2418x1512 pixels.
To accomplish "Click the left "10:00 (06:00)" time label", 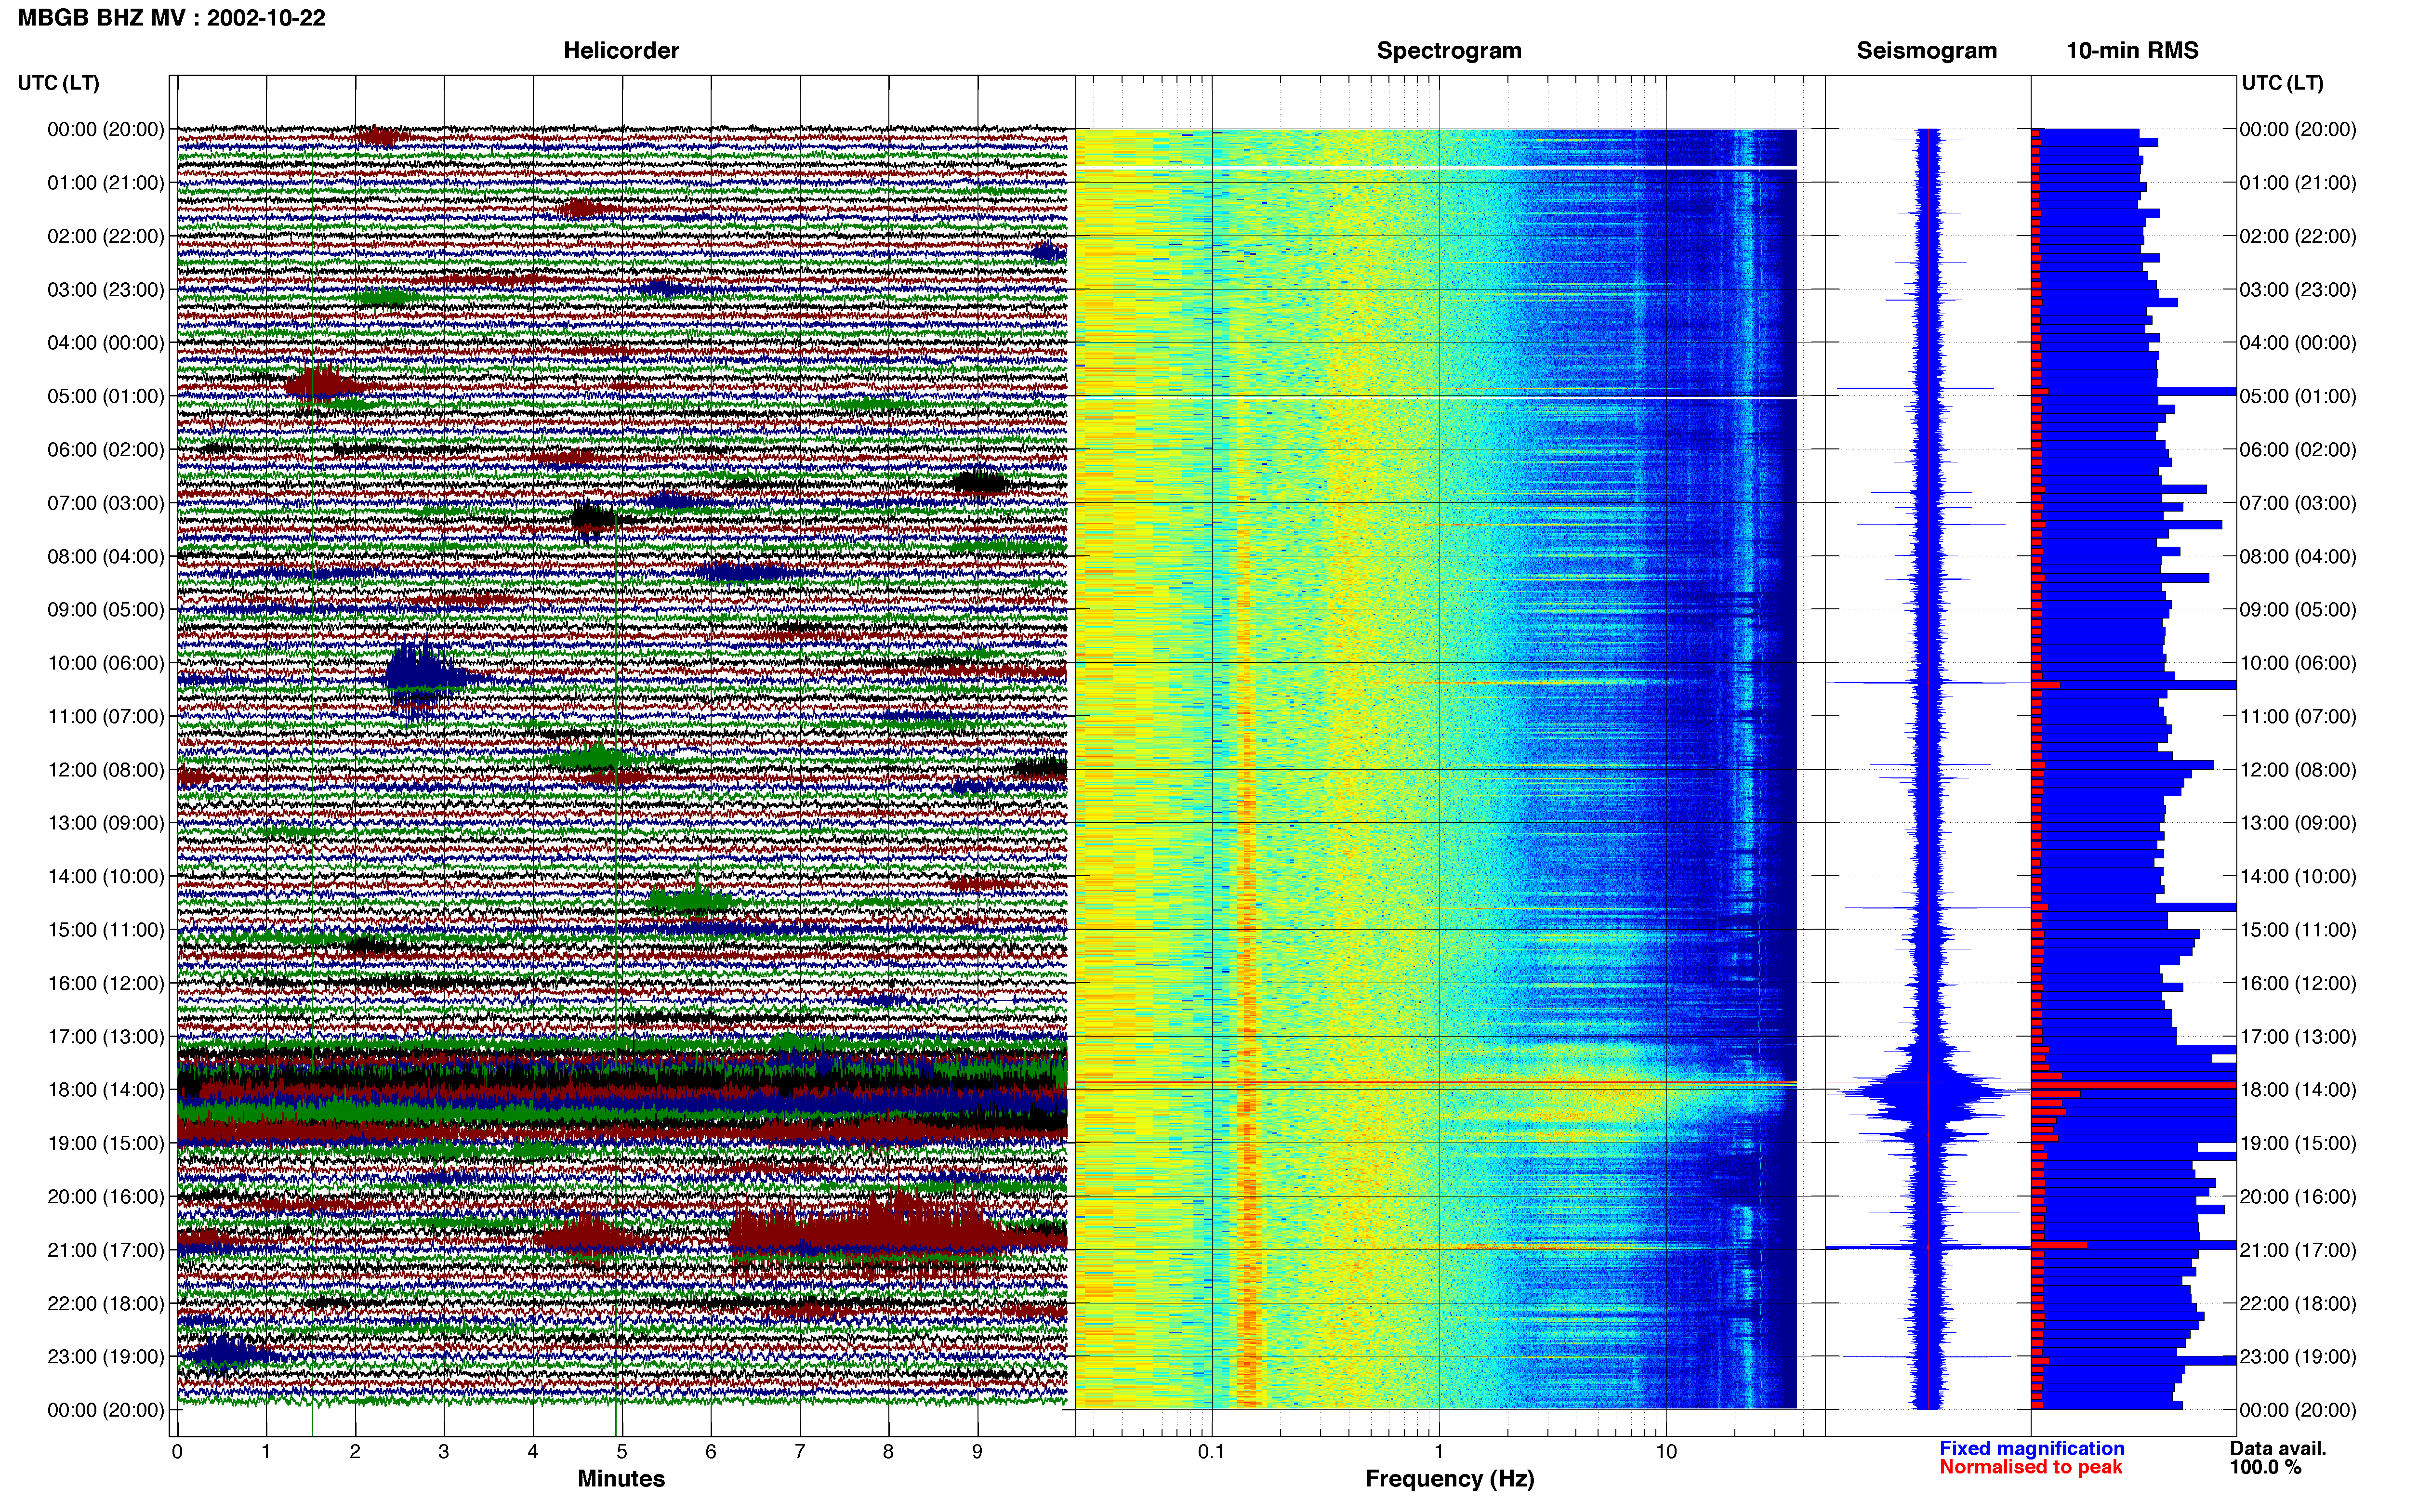I will 106,663.
